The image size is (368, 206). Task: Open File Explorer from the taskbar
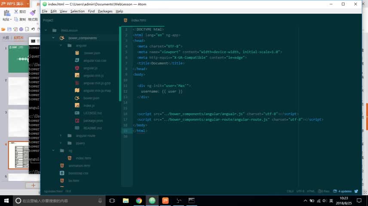(x=126, y=200)
